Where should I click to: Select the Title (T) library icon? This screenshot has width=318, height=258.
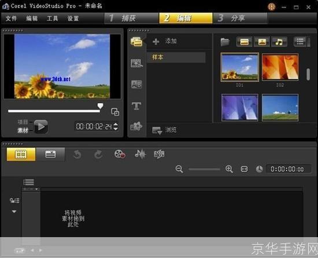click(136, 106)
